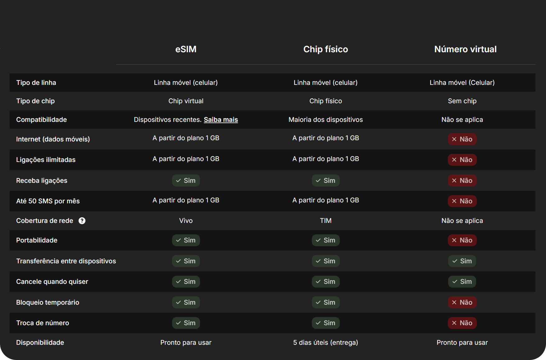
Task: Click the eSIM Sim badge for Receba ligações
Action: pyautogui.click(x=186, y=181)
